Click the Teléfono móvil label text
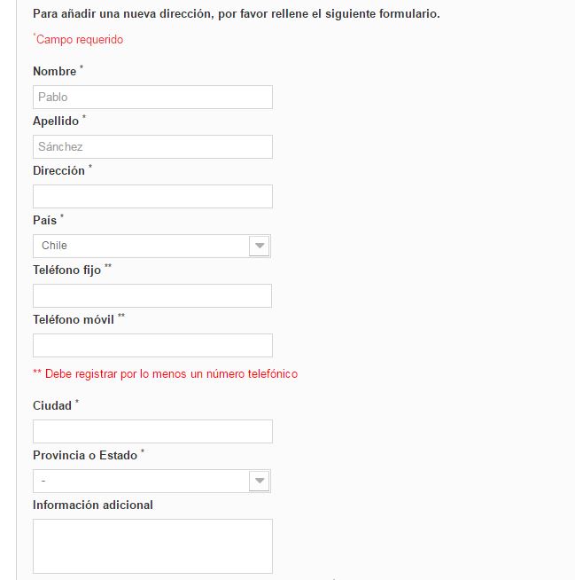The image size is (575, 580). pos(74,319)
